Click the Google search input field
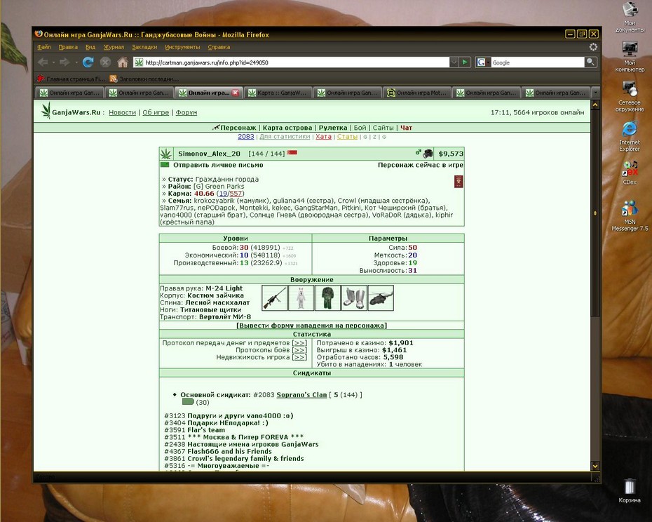The height and width of the screenshot is (522, 652). [537, 62]
